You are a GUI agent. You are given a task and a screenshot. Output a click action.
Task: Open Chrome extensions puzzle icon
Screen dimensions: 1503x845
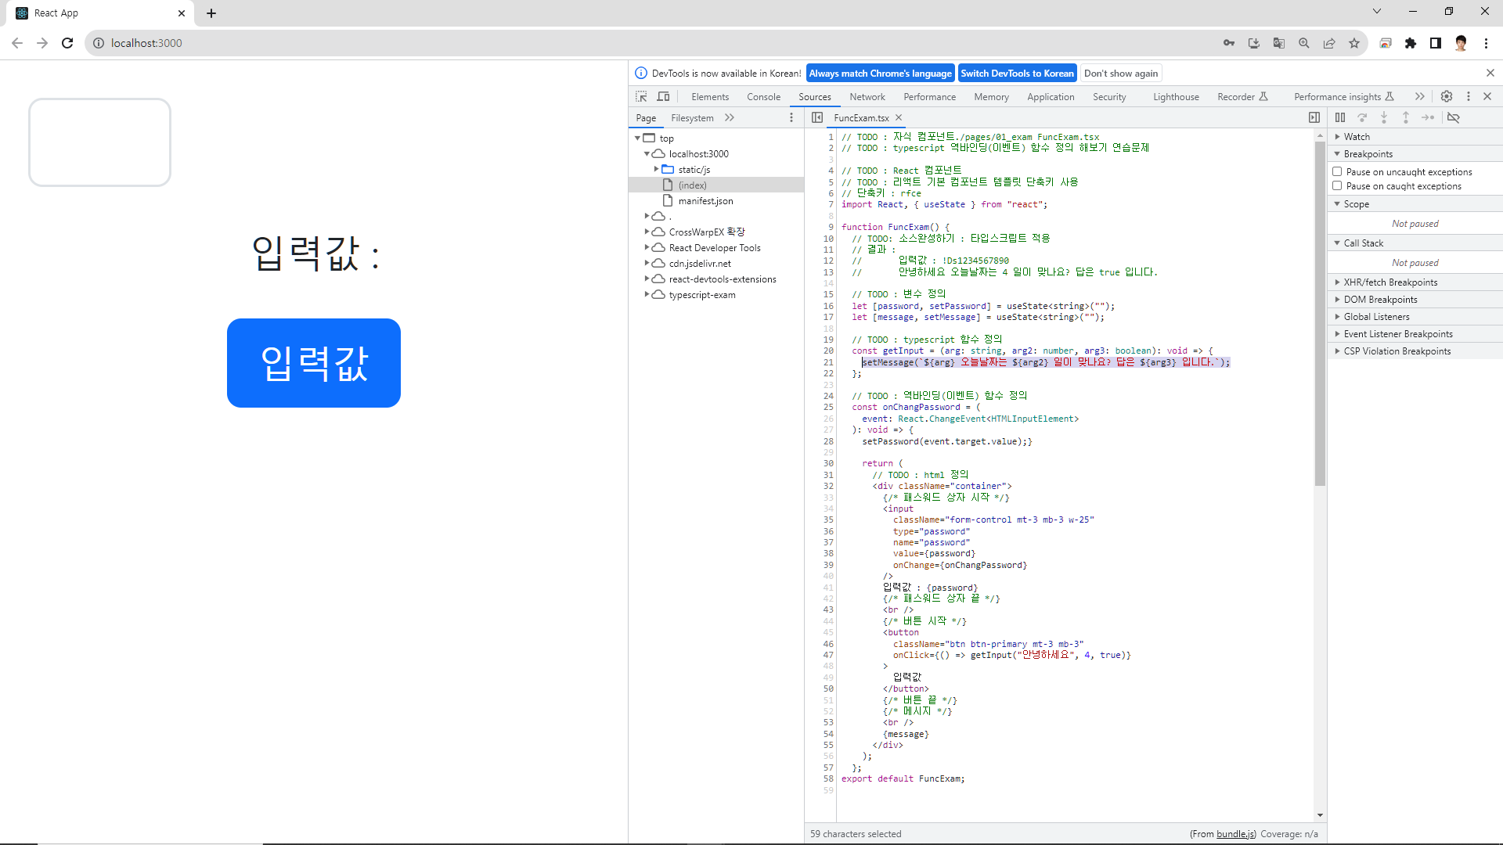coord(1411,43)
